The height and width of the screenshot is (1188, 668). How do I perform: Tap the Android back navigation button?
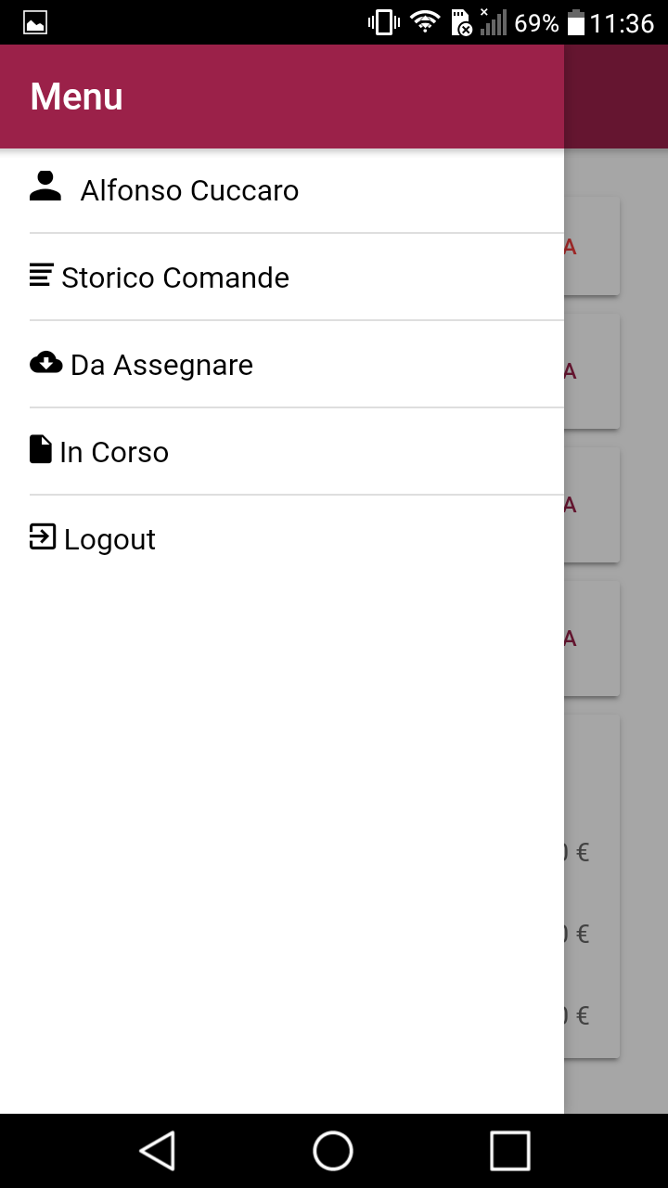tap(158, 1151)
